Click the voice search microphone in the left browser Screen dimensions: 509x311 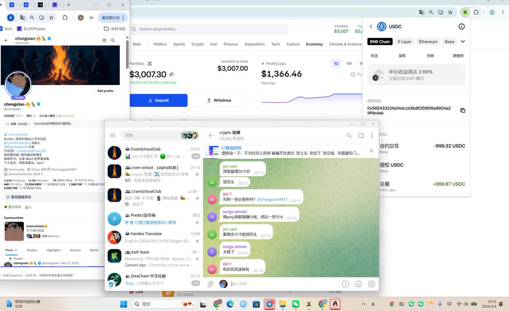[11, 17]
